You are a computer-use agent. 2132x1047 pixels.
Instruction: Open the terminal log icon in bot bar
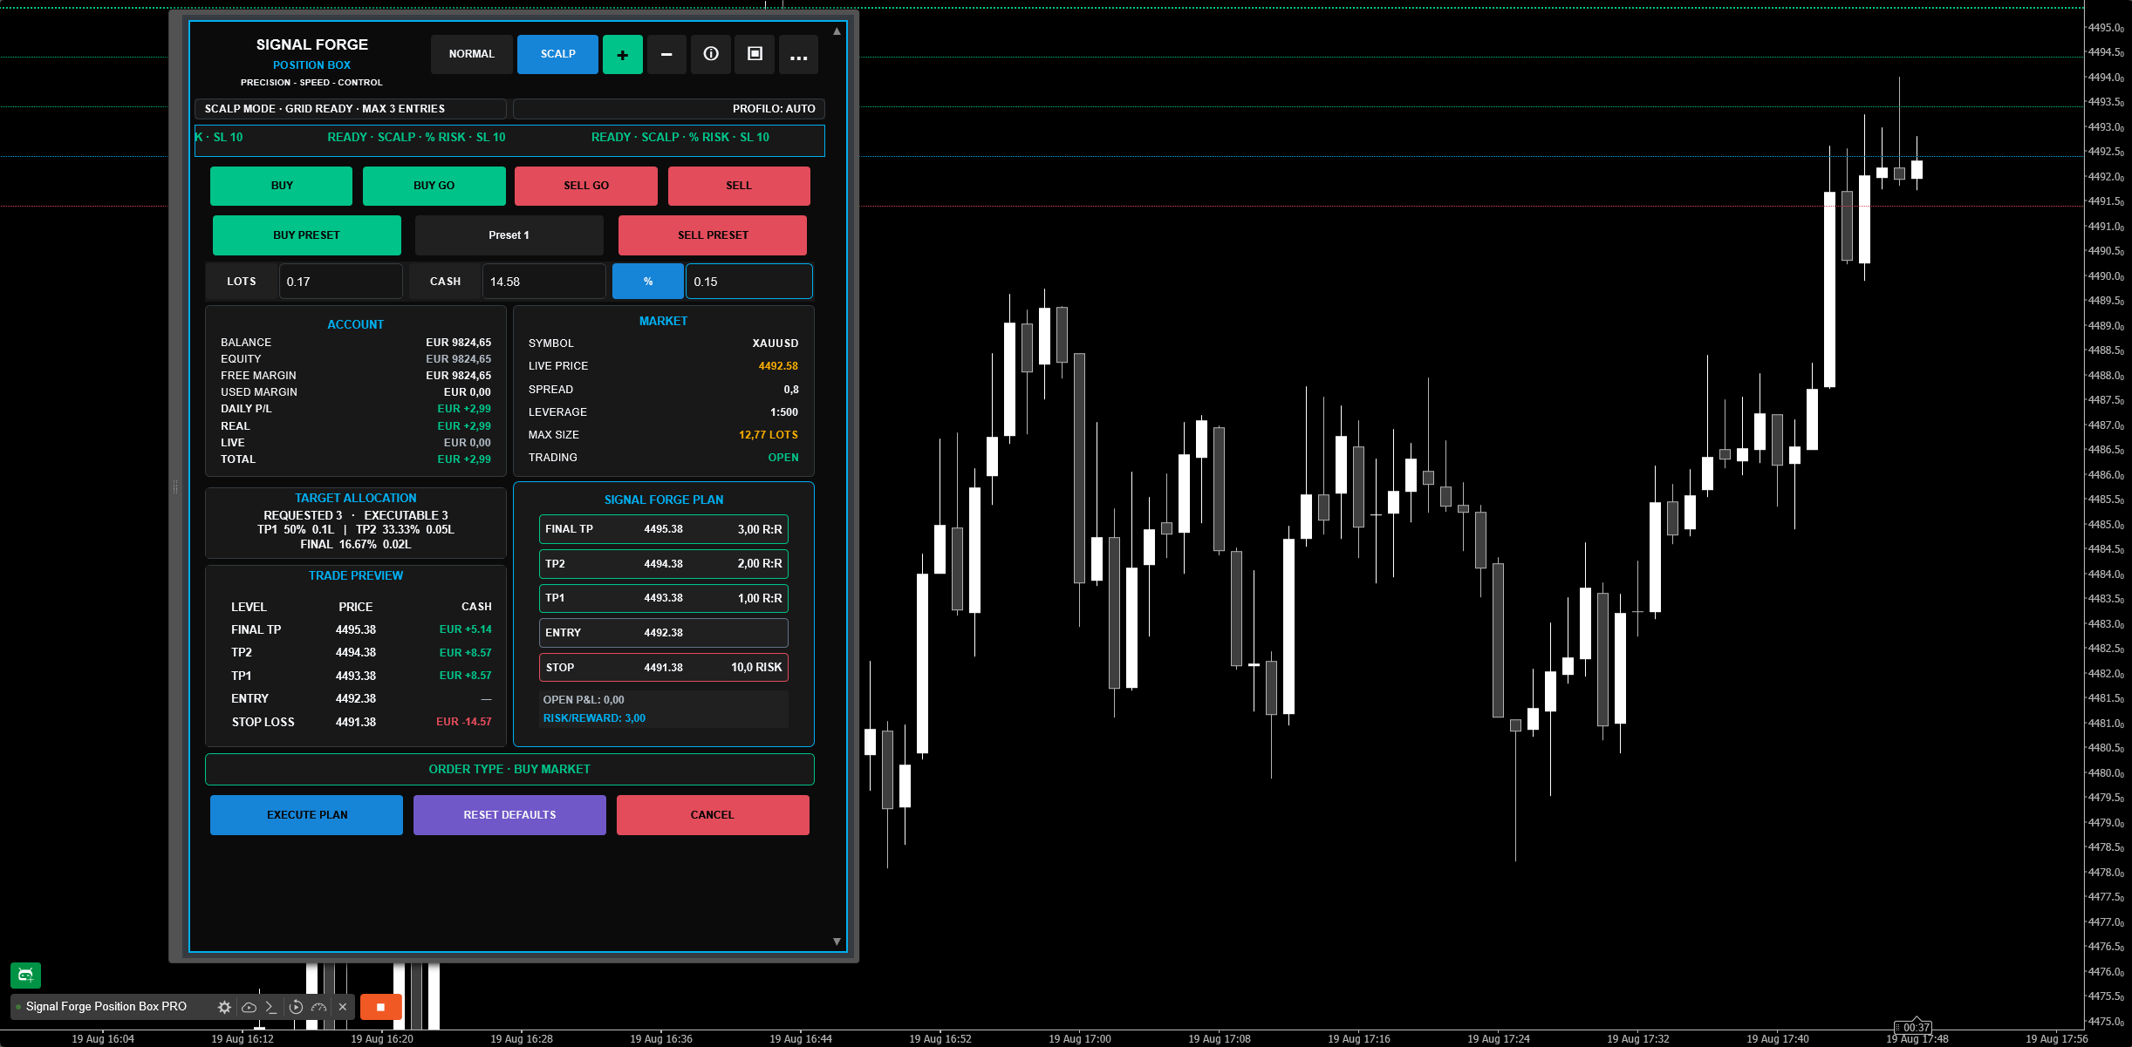(x=271, y=1007)
